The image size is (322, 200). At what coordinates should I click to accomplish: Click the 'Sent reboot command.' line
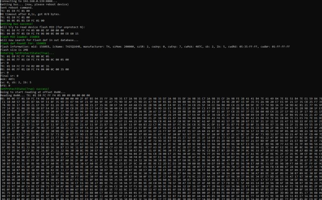coord(17,8)
